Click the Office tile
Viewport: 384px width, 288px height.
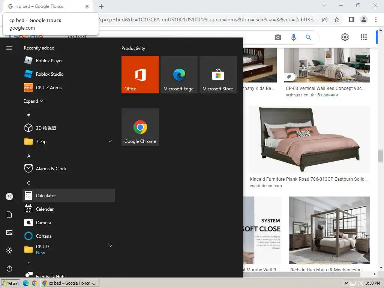click(x=140, y=75)
